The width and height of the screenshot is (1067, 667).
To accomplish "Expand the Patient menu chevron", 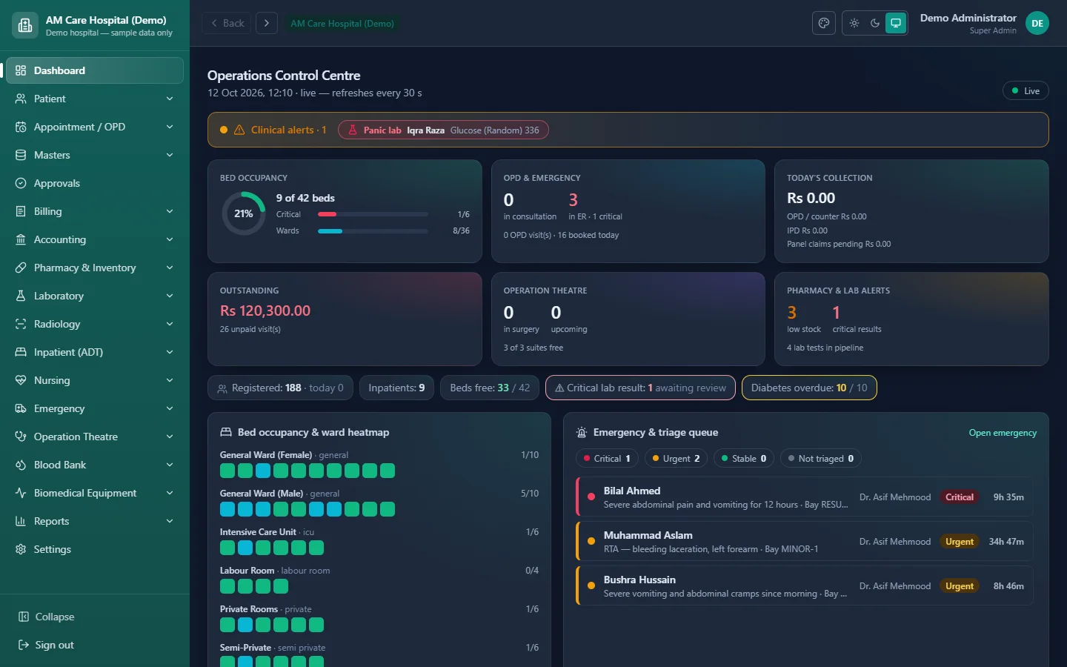I will coord(170,99).
